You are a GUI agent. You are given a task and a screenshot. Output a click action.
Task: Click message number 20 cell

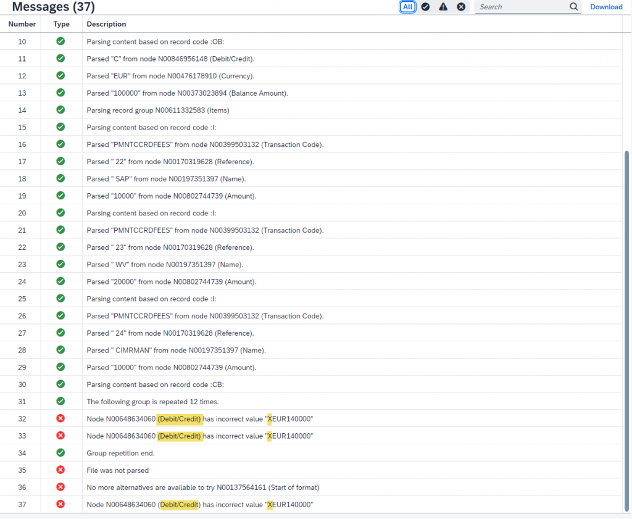pos(22,213)
